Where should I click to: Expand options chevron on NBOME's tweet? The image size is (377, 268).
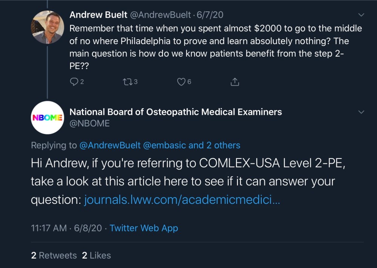point(361,112)
